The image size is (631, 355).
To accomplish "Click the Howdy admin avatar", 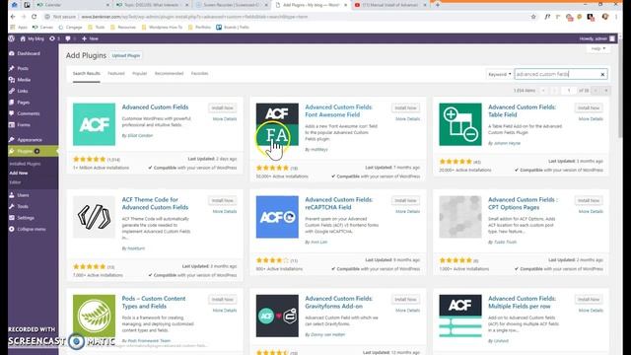I will [x=612, y=38].
